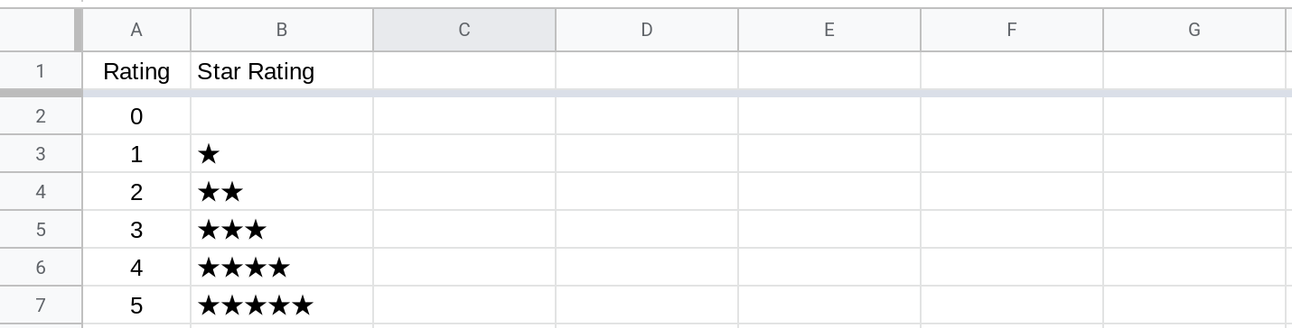Screen dimensions: 1292x328
Task: Select the cell with three stars
Action: point(282,230)
